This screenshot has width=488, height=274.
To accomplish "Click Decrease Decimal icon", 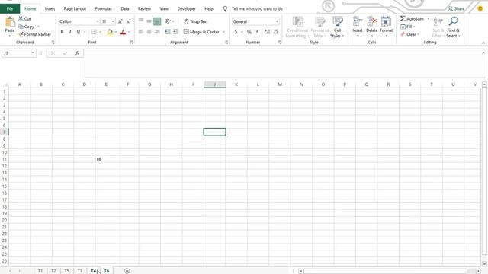I will [x=276, y=32].
